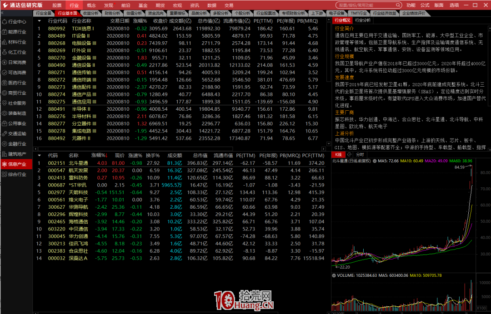Click the industry table horizontal scrollbar
The image size is (491, 314).
pos(135,149)
